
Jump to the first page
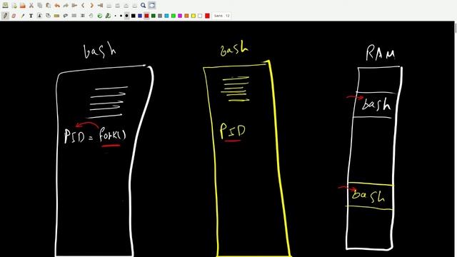(74, 5)
